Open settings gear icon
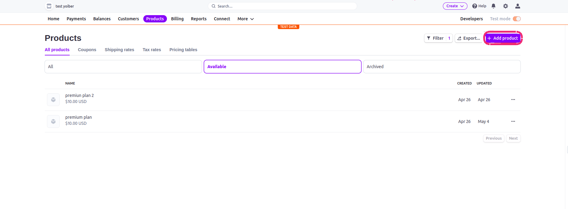Viewport: 568px width, 209px height. [506, 6]
